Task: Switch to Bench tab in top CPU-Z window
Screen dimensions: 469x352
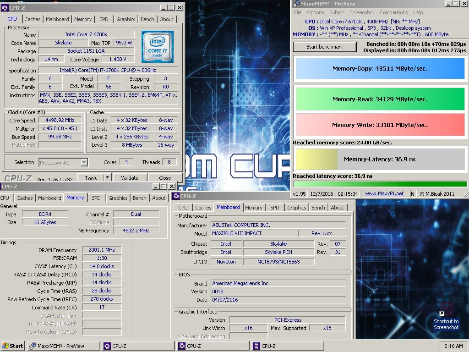Action: [x=147, y=19]
